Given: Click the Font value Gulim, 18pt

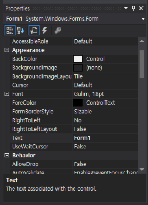Looking at the screenshot, I should click(x=89, y=94).
